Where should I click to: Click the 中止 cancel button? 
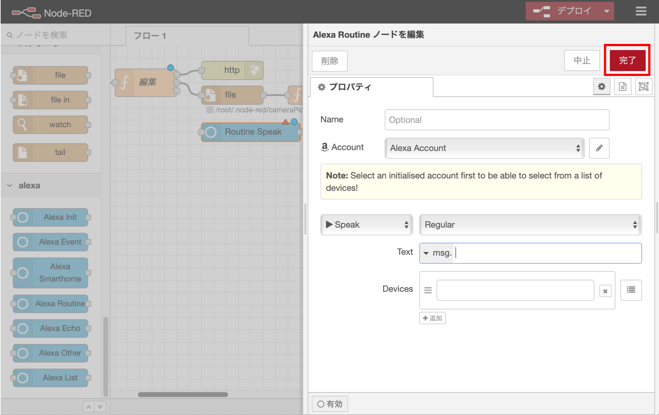click(581, 60)
